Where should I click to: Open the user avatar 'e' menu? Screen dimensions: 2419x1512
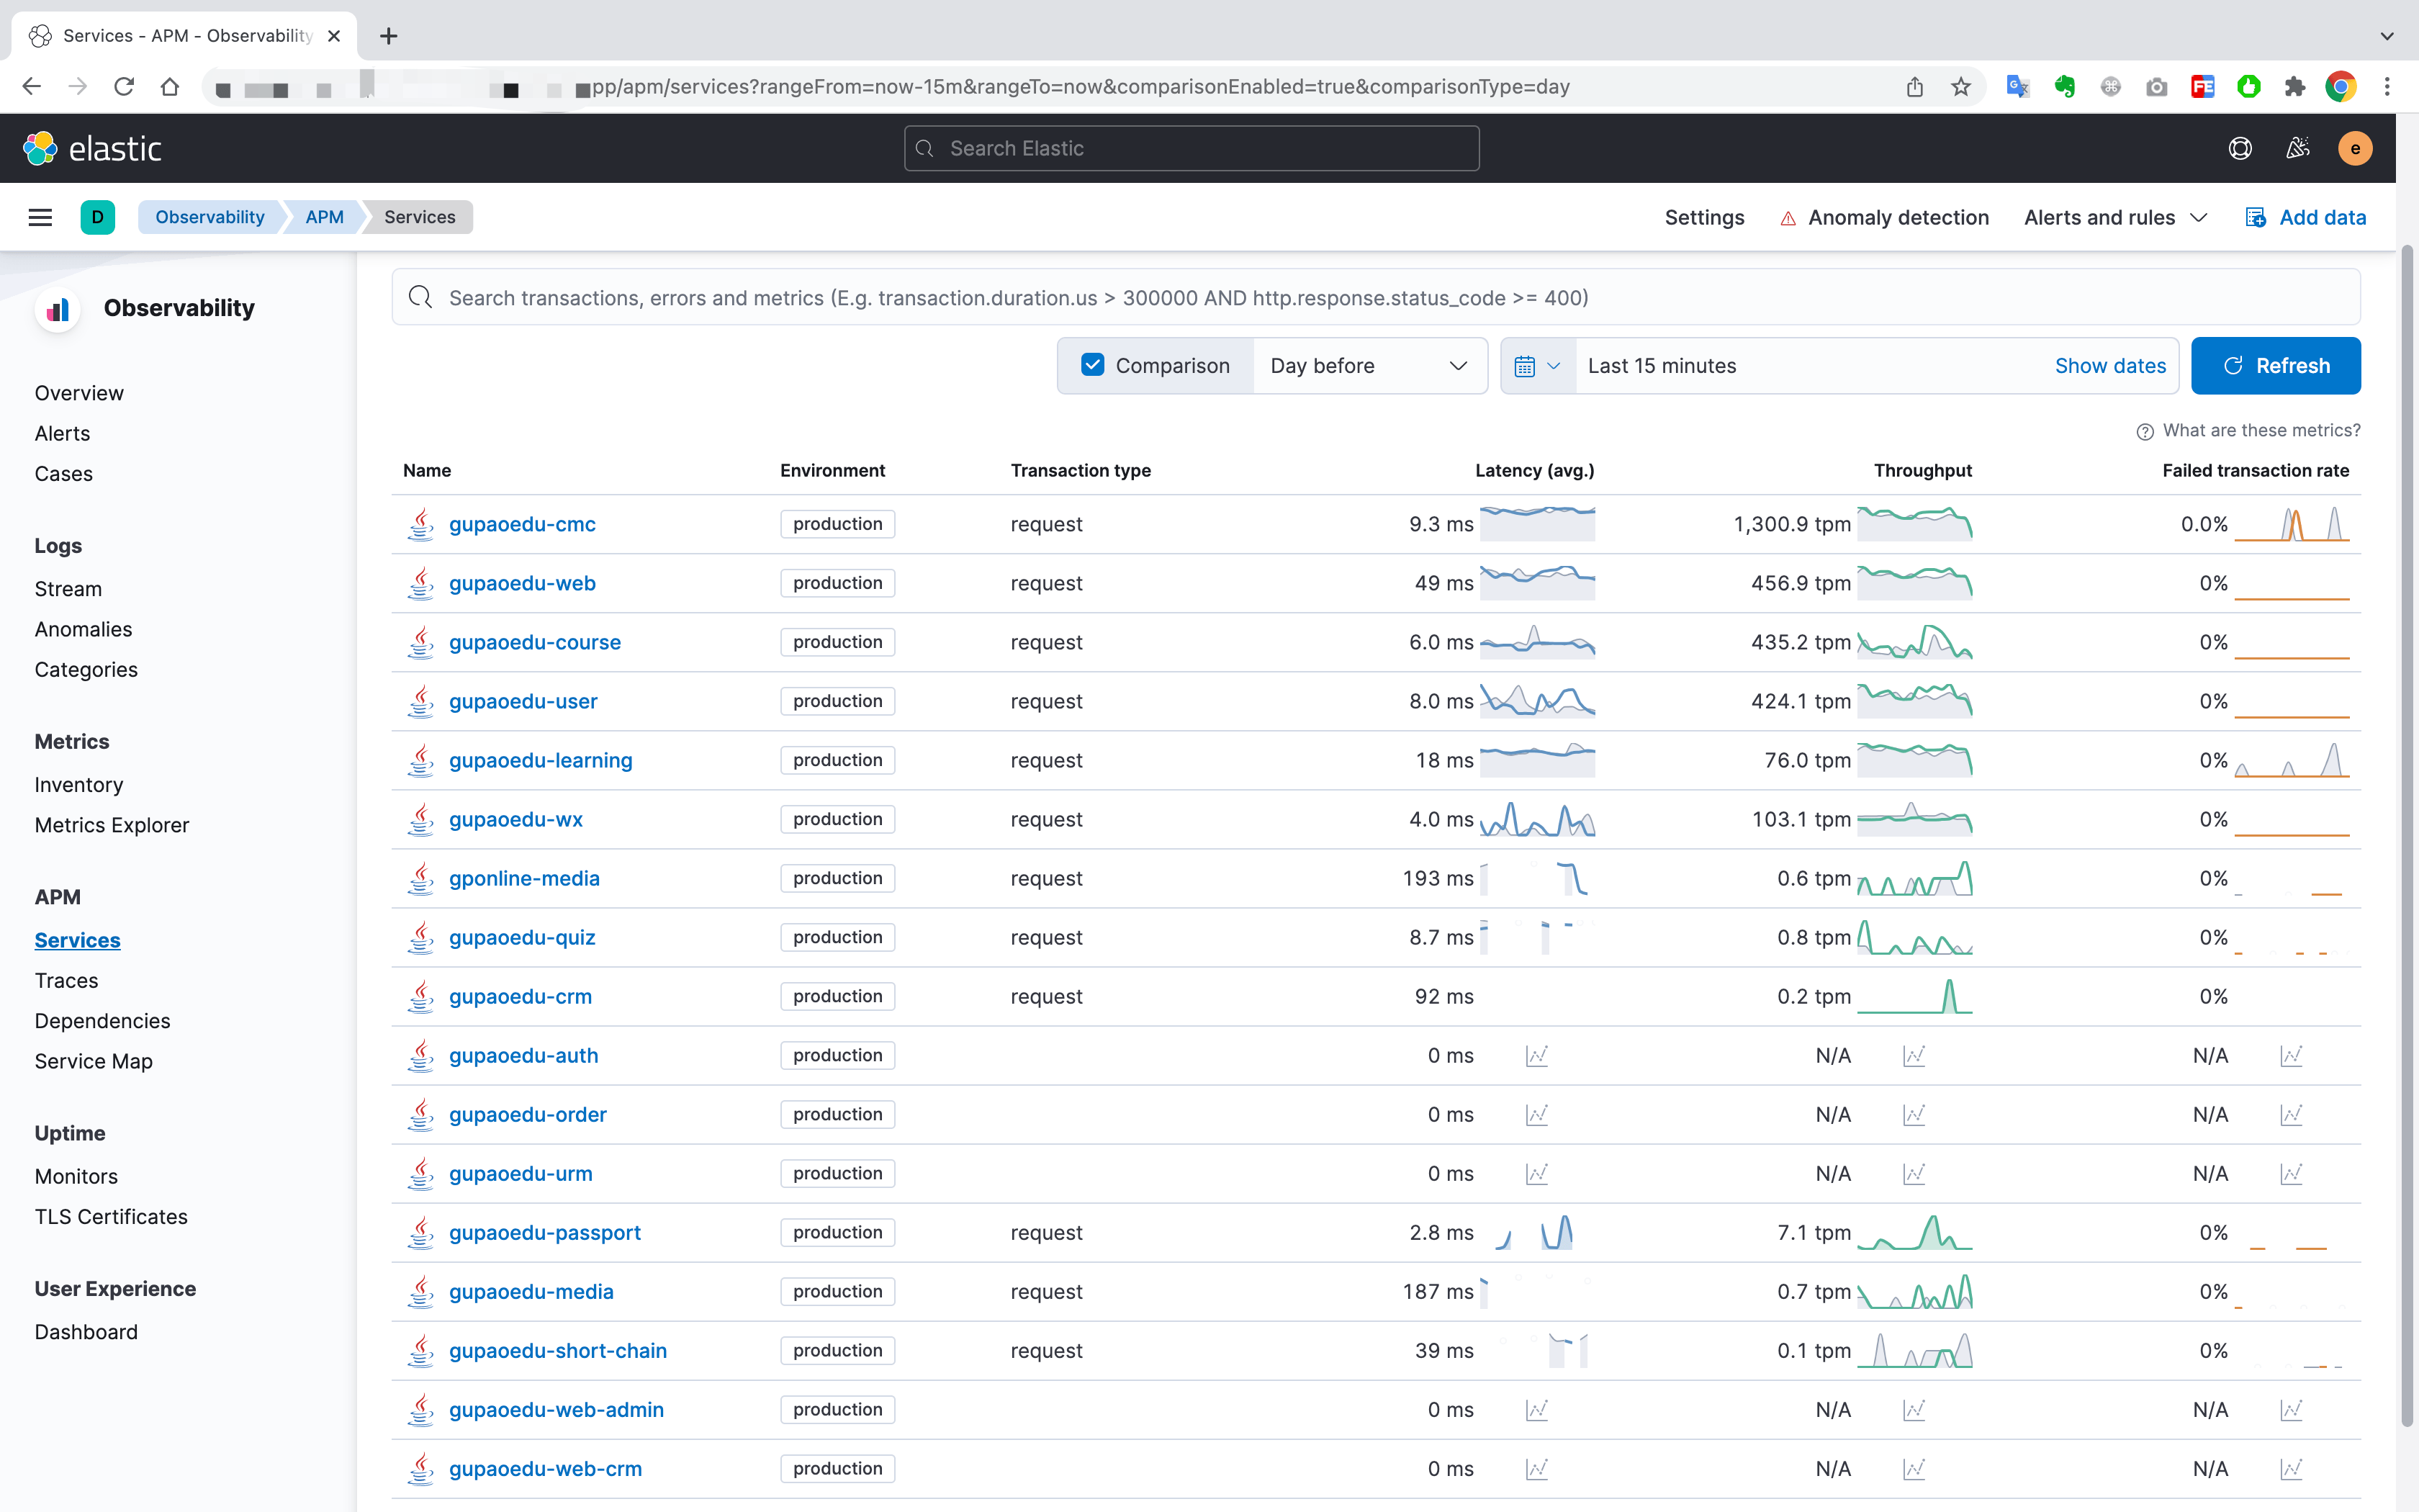click(2355, 148)
